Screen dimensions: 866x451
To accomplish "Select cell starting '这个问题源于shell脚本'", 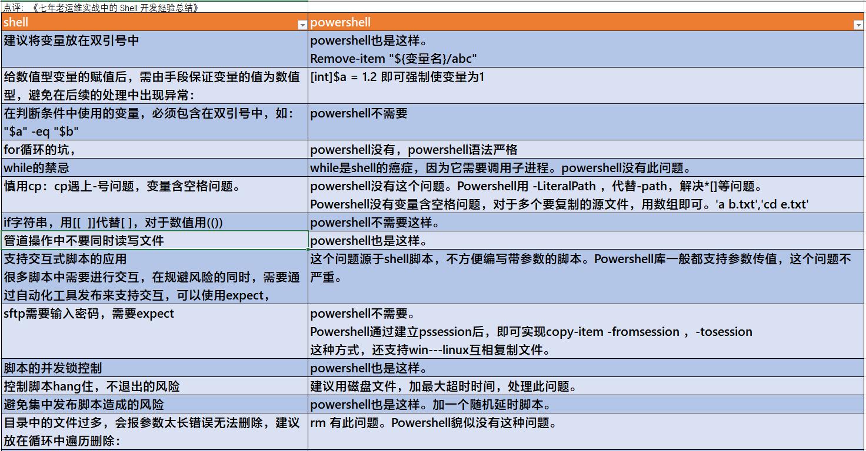I will pyautogui.click(x=587, y=277).
